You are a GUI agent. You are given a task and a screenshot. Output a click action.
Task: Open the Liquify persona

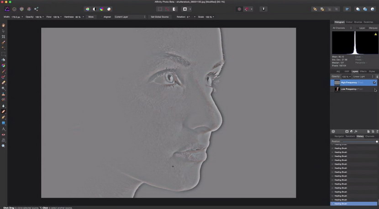click(15, 9)
